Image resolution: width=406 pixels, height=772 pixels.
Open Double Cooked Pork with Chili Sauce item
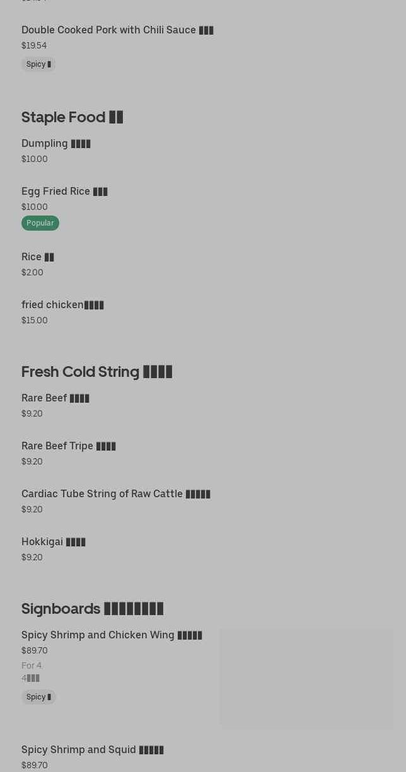pos(117,30)
